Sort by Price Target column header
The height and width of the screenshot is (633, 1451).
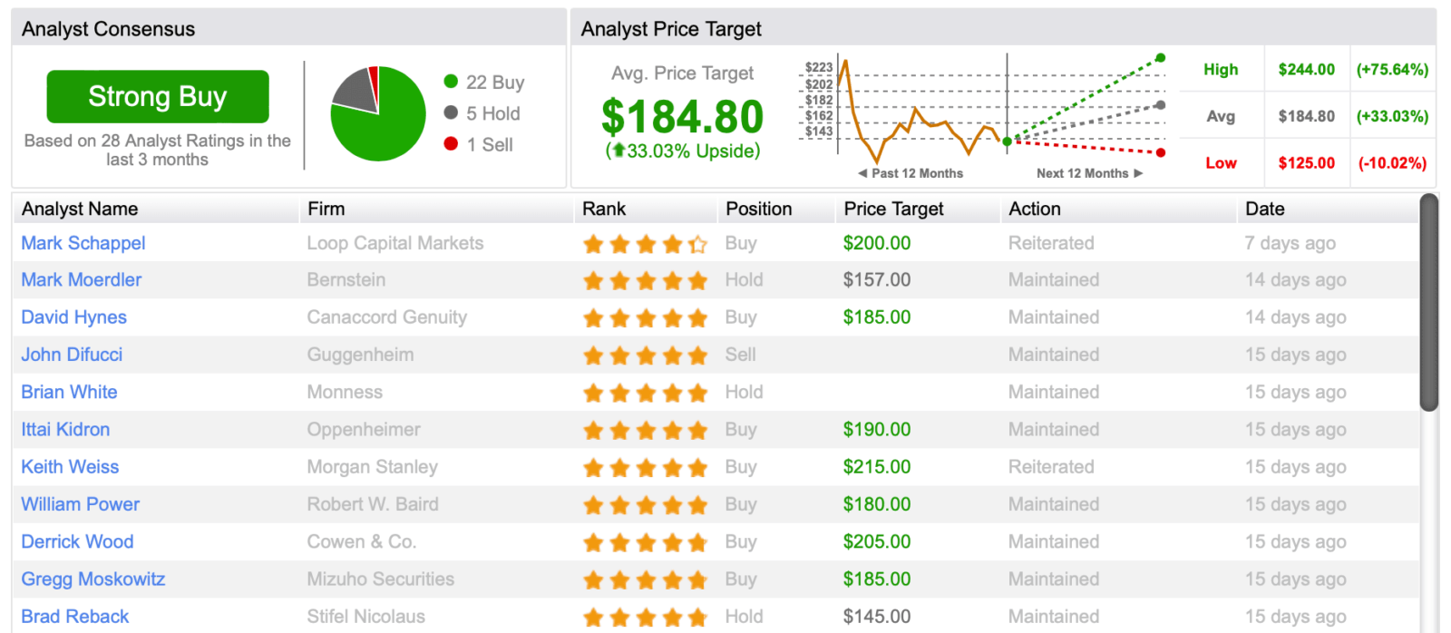pyautogui.click(x=893, y=209)
